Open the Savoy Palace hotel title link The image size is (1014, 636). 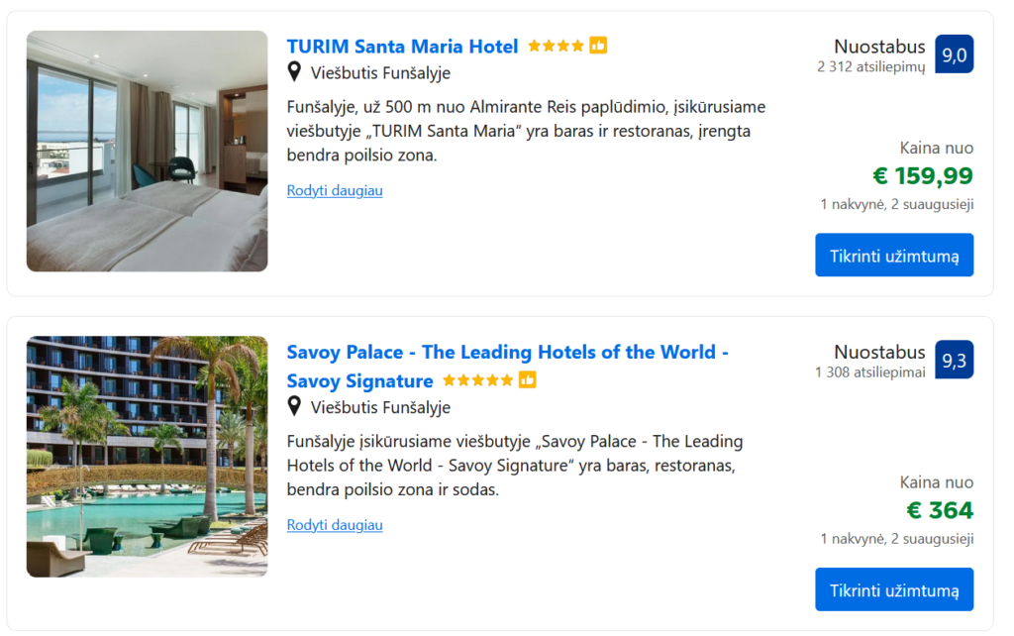pyautogui.click(x=507, y=353)
